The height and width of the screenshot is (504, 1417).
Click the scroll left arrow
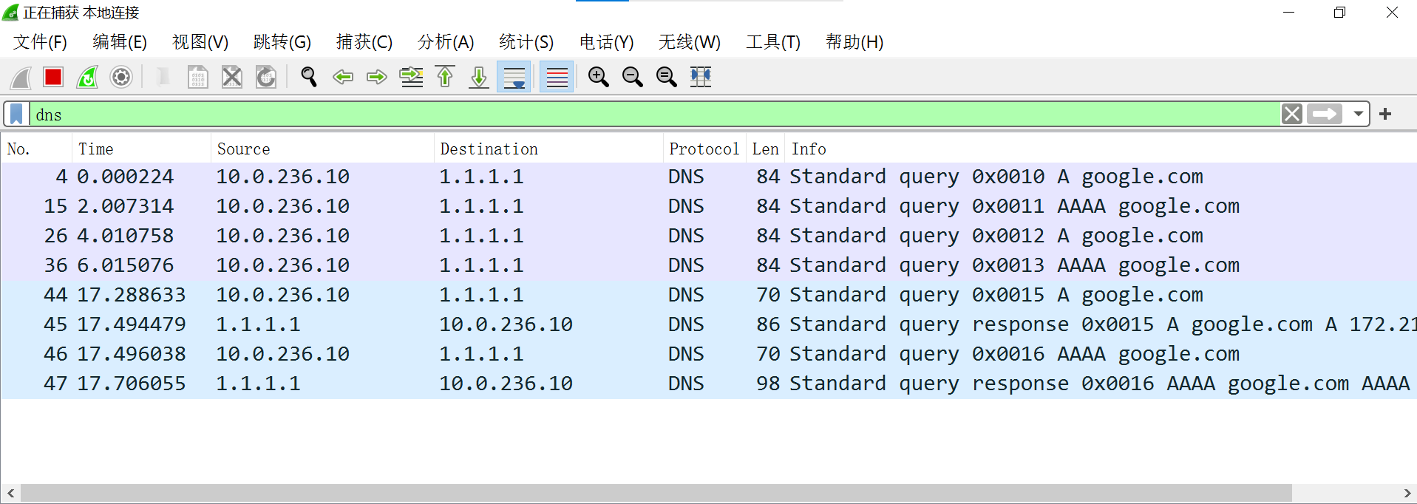pyautogui.click(x=10, y=493)
